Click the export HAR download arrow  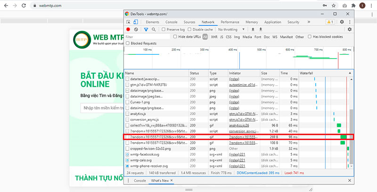[260, 29]
